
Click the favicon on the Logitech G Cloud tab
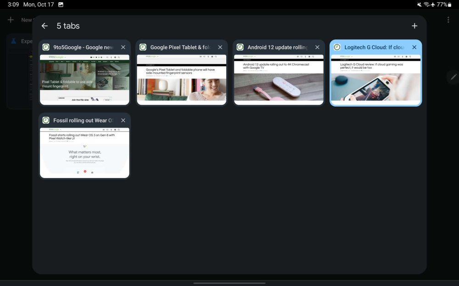[x=337, y=47]
